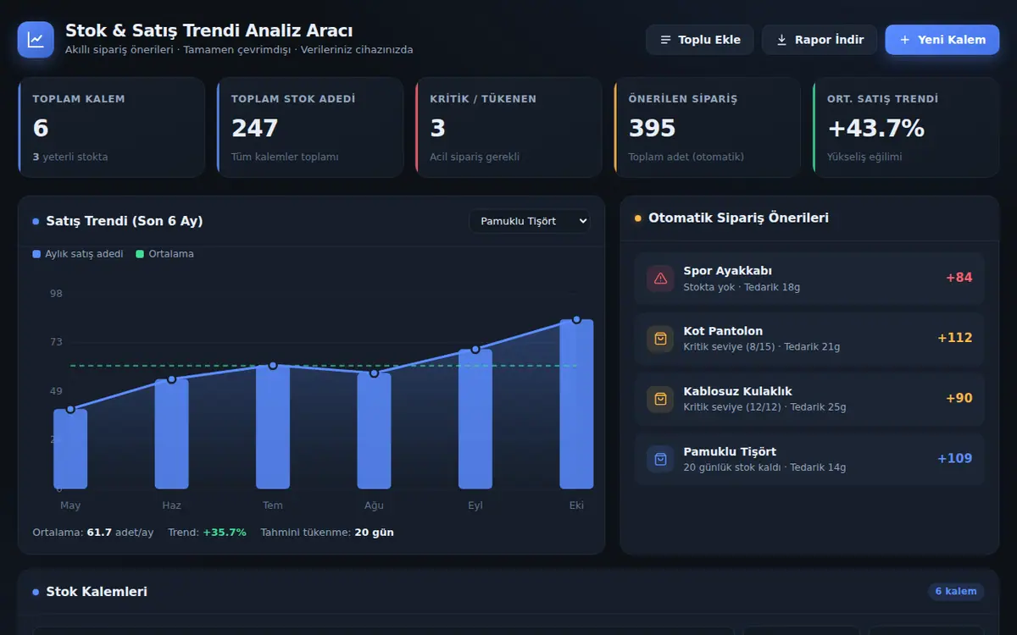Viewport: 1017px width, 635px height.
Task: Click the "Stokta yok · Tedarik 18g" status text
Action: click(x=742, y=287)
